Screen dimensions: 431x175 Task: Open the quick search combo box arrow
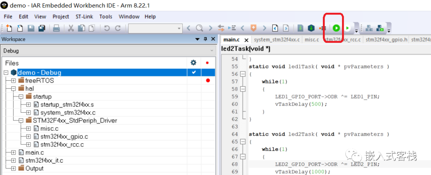pos(179,28)
